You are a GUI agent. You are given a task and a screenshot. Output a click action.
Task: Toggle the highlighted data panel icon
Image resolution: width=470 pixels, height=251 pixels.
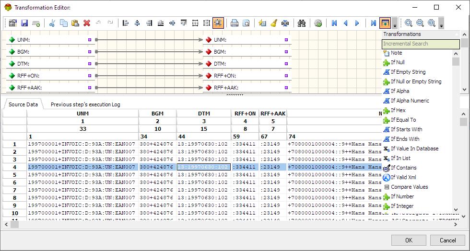(x=385, y=23)
